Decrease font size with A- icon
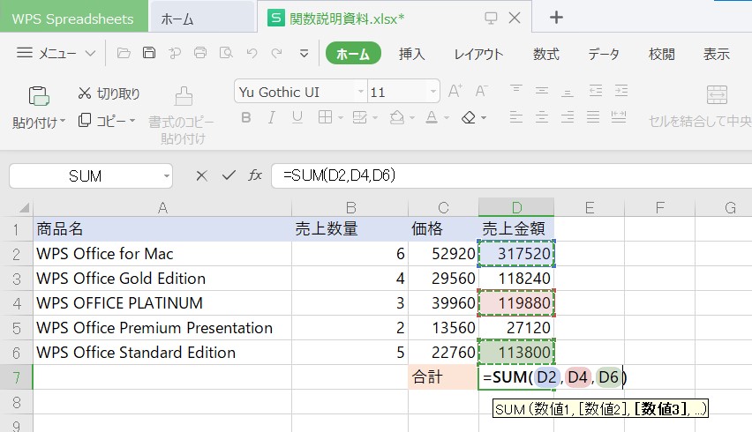 482,91
